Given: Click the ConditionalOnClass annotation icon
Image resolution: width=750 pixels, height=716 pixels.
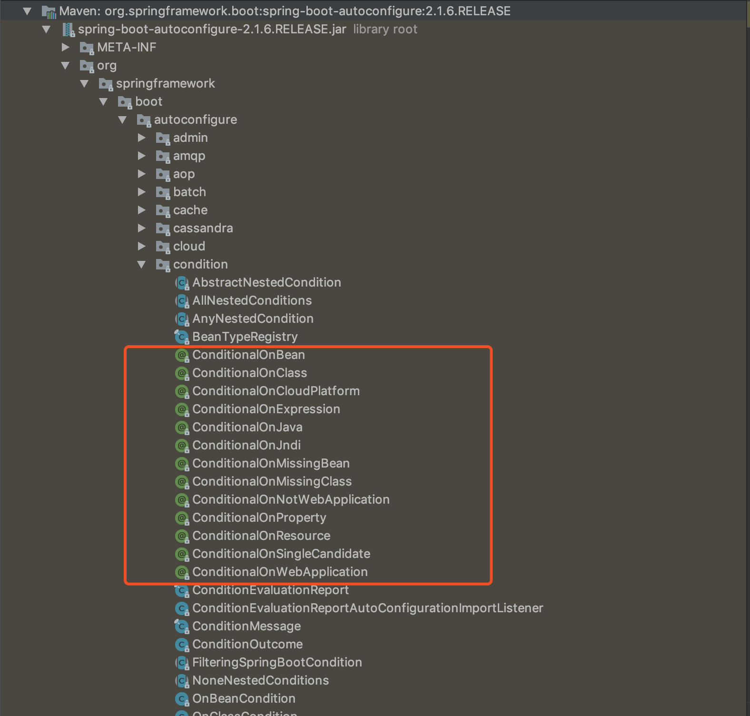Looking at the screenshot, I should coord(182,374).
